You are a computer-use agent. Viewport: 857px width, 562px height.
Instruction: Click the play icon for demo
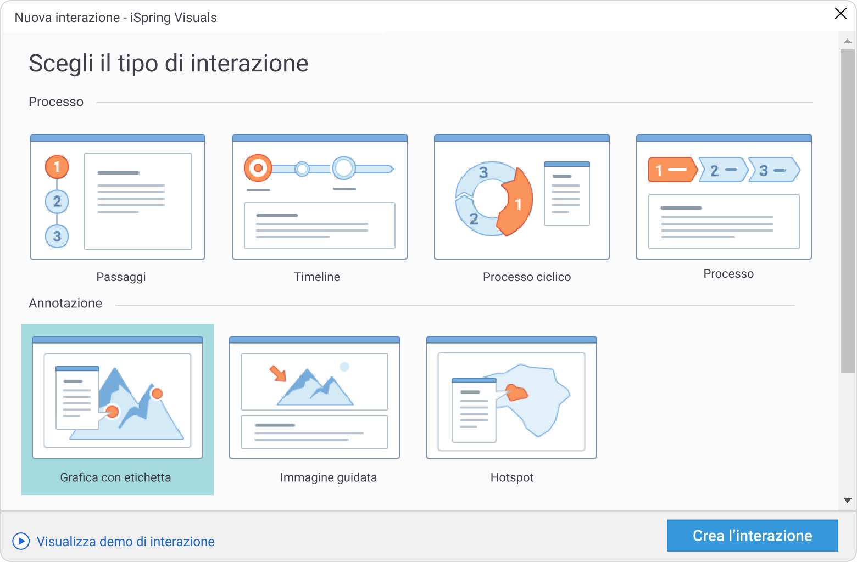(21, 542)
